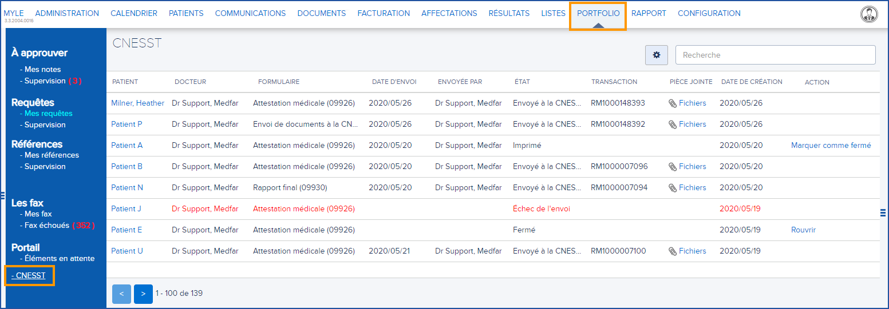
Task: Click Rouvrir for Patient E
Action: (803, 230)
